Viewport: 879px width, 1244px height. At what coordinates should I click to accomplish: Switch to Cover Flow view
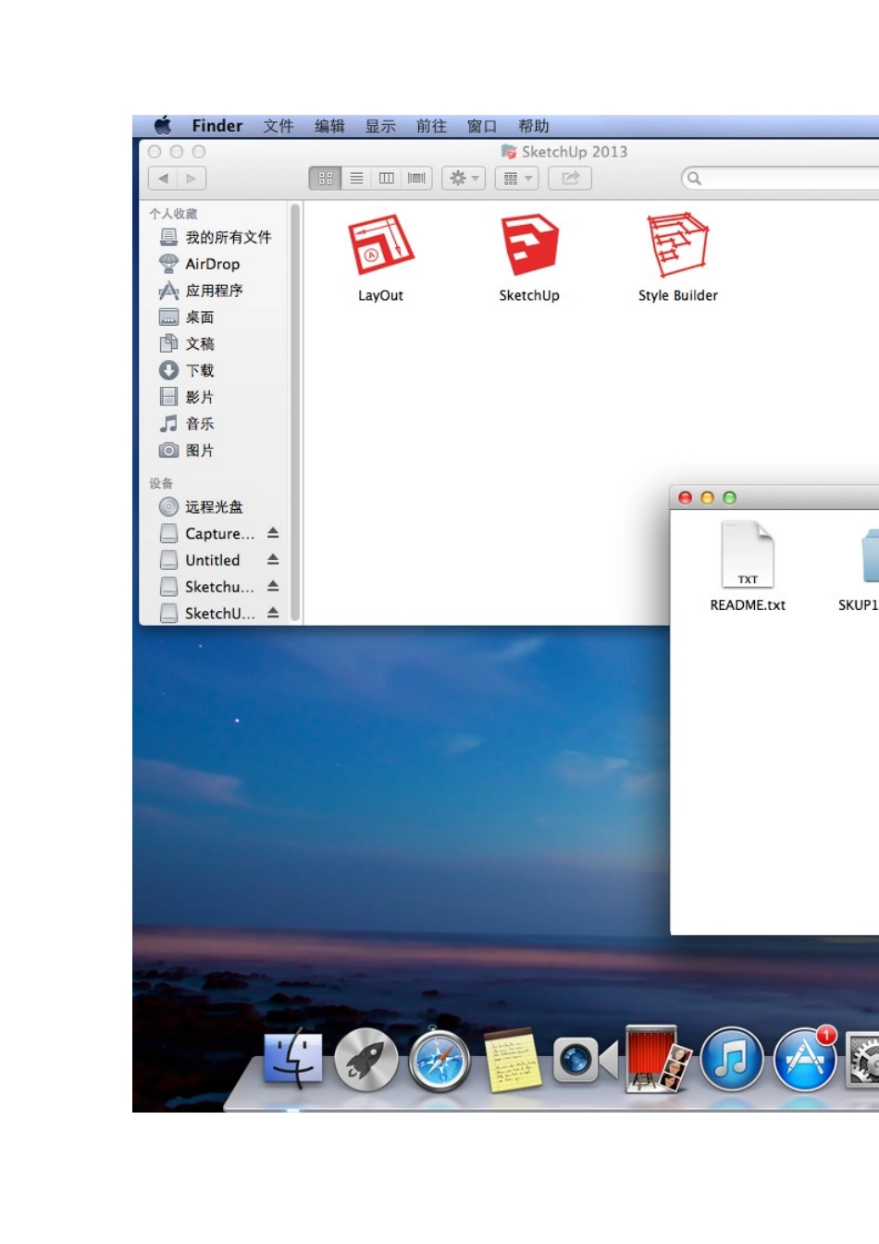(416, 179)
